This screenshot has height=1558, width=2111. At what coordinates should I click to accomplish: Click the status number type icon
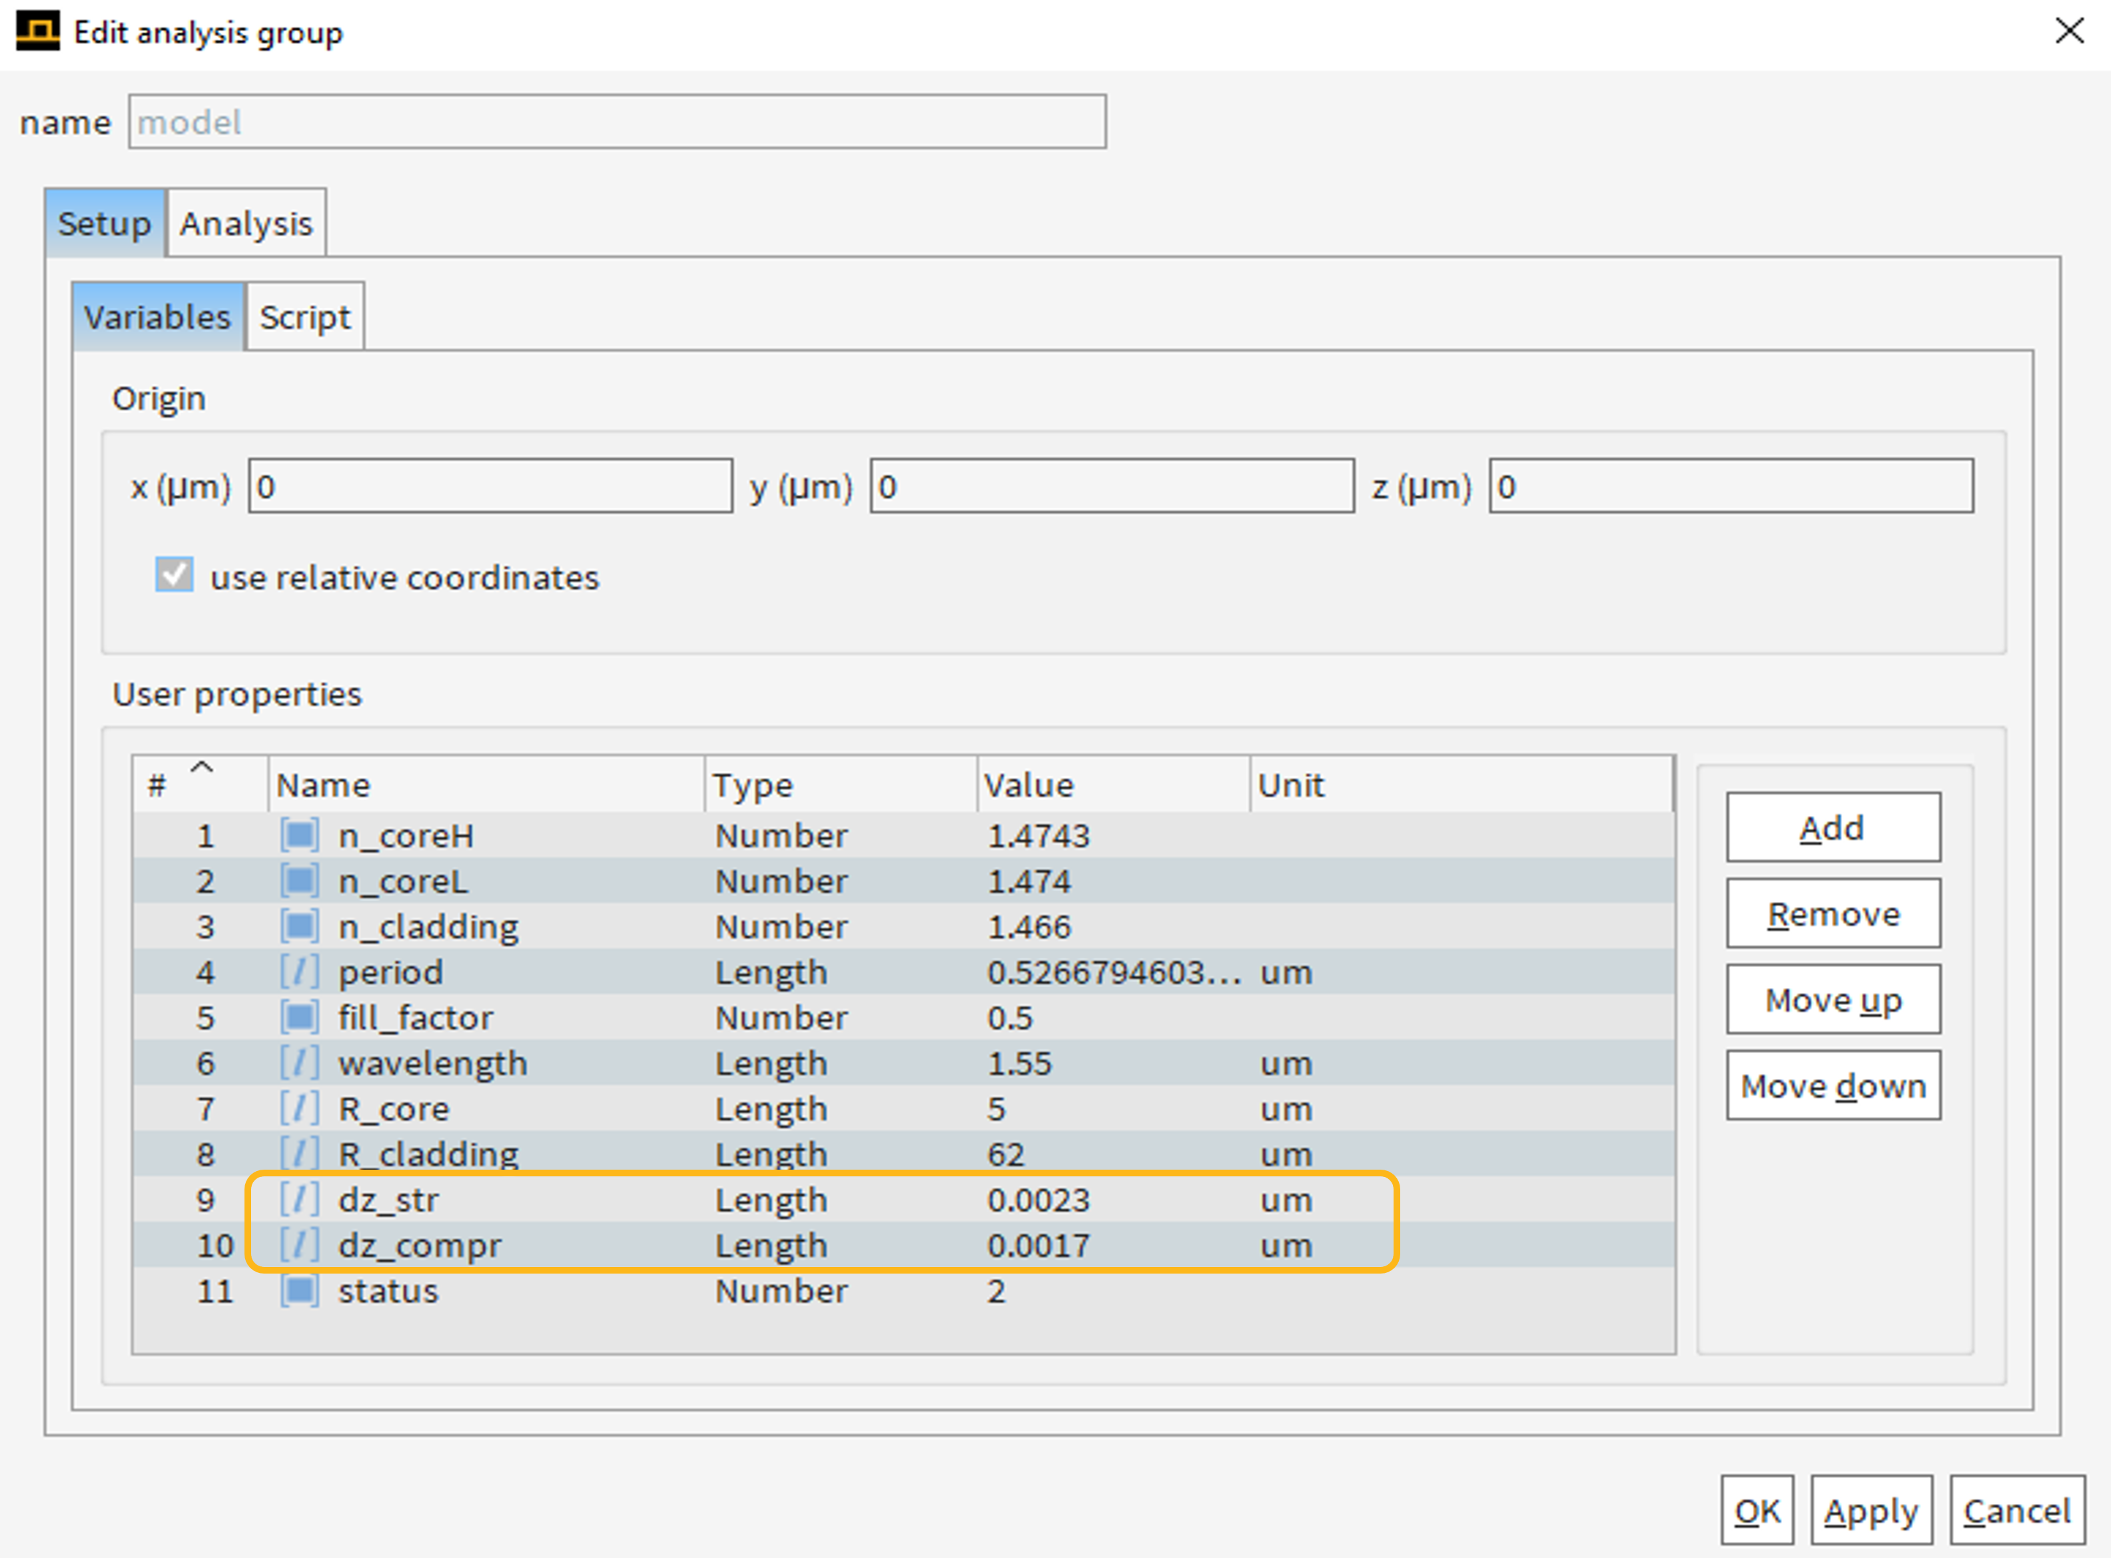click(x=299, y=1291)
